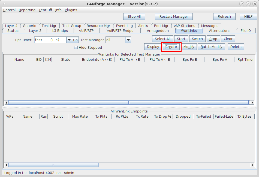Image resolution: width=259 pixels, height=177 pixels.
Task: Click the Restart Manager button
Action: (174, 17)
